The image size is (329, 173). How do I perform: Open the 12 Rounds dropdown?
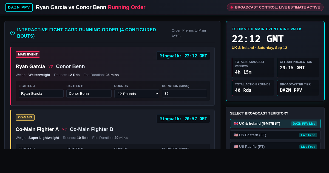click(137, 94)
